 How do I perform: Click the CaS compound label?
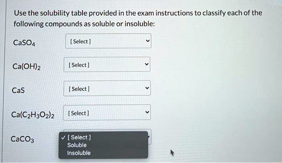point(19,90)
